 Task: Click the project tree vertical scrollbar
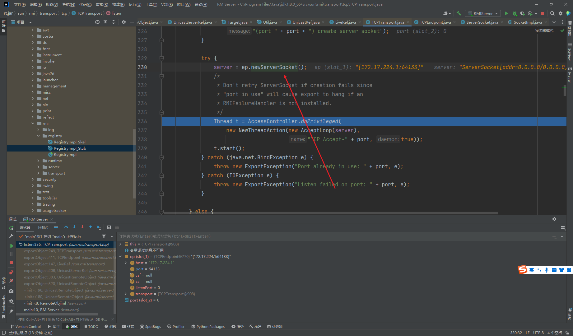[x=134, y=163]
